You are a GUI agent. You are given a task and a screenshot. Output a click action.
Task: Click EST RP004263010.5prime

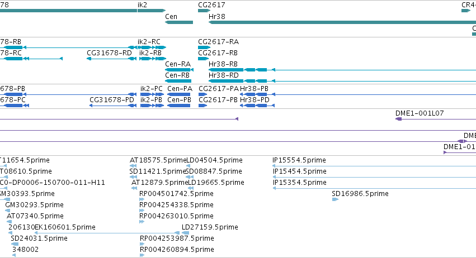176,216
